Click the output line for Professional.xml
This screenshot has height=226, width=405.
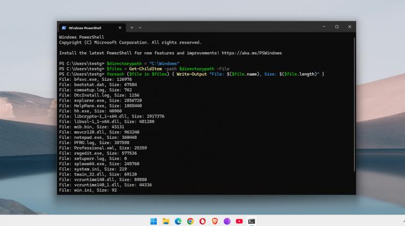[x=103, y=148]
